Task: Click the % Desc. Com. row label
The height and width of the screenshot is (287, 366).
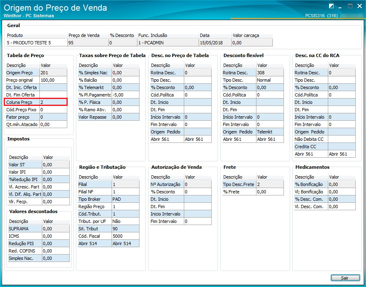Action: click(x=311, y=199)
